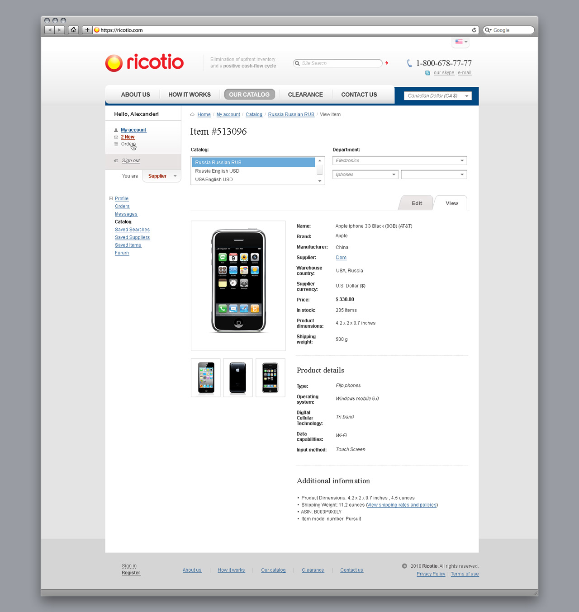Open the Supplier role dropdown
The height and width of the screenshot is (612, 579).
point(162,176)
